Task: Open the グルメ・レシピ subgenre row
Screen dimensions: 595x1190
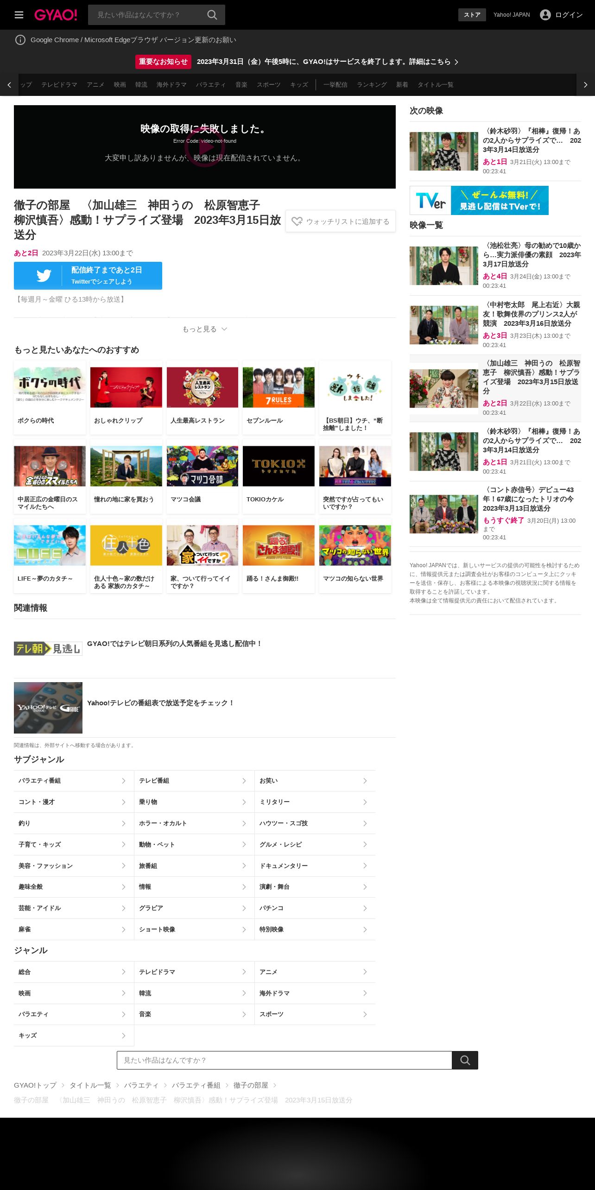Action: [315, 844]
